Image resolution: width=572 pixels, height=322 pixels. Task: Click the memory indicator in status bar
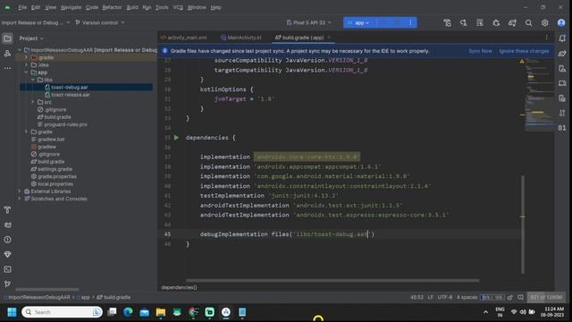(x=546, y=297)
